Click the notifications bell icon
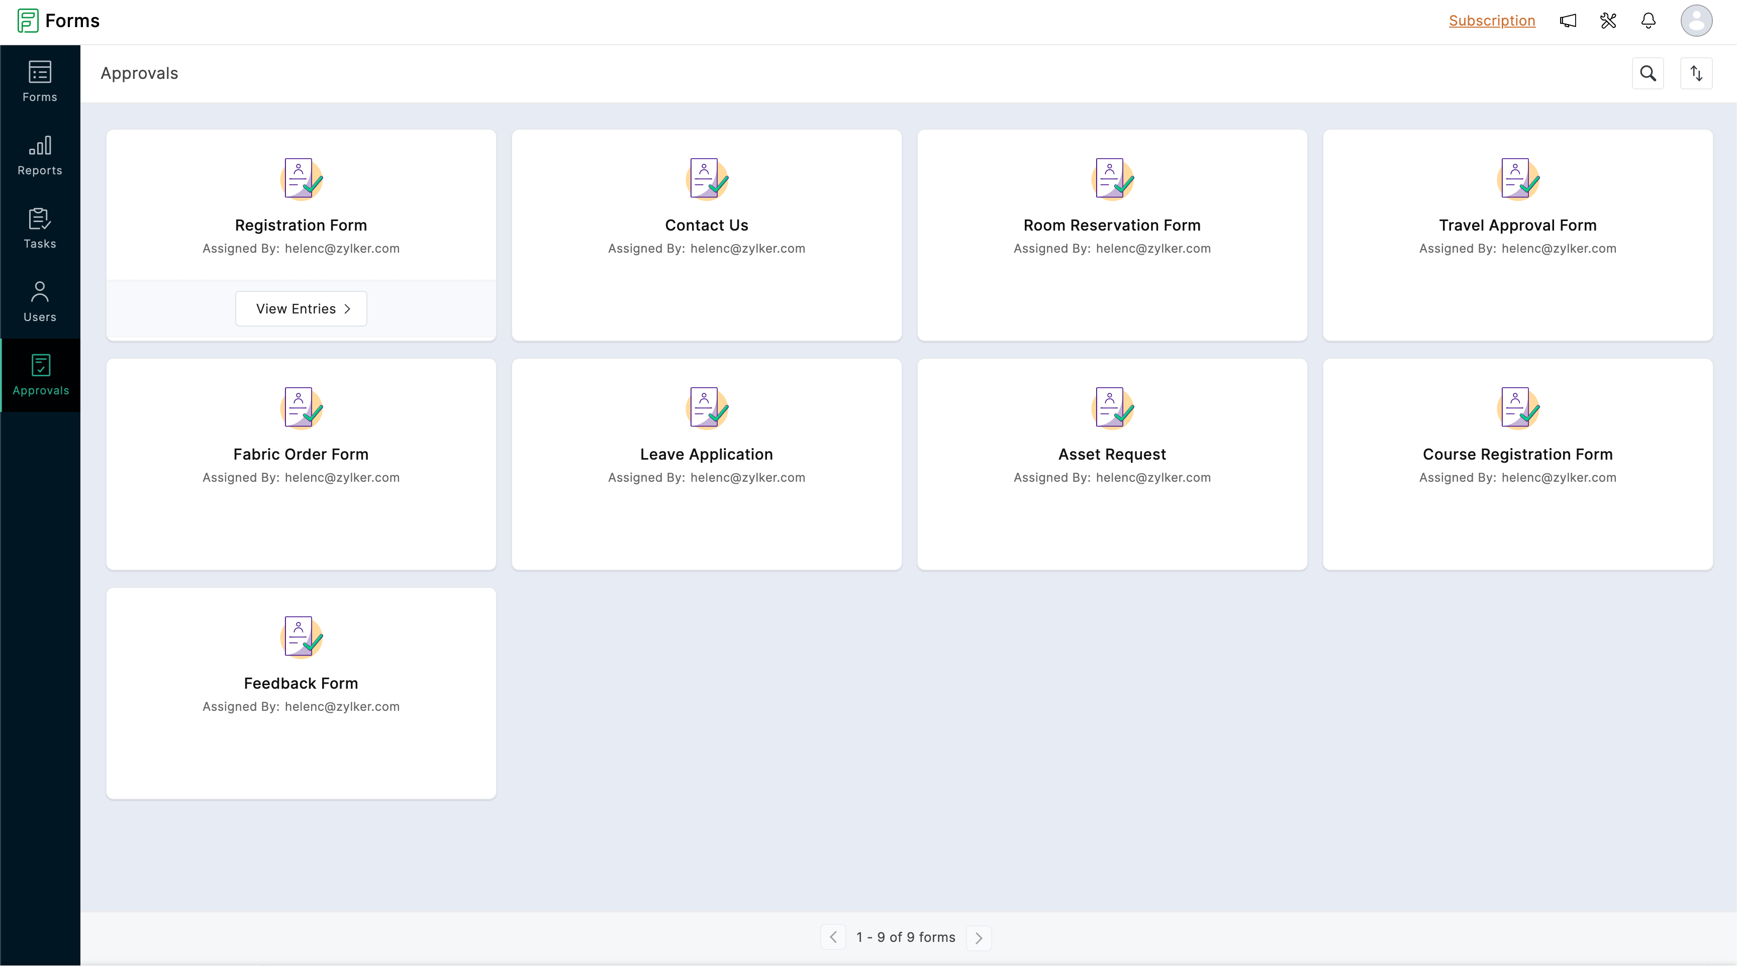The height and width of the screenshot is (966, 1737). [1648, 21]
